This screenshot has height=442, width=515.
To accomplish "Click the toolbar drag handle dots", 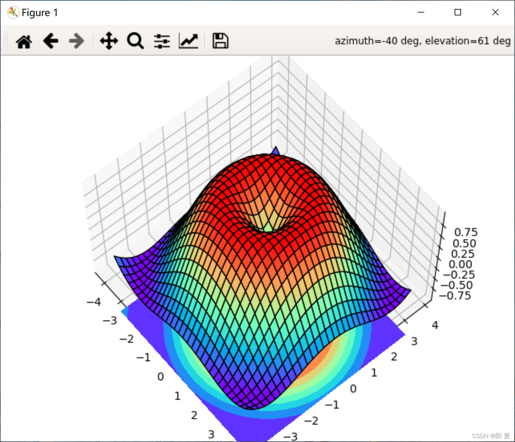I will tap(6, 41).
